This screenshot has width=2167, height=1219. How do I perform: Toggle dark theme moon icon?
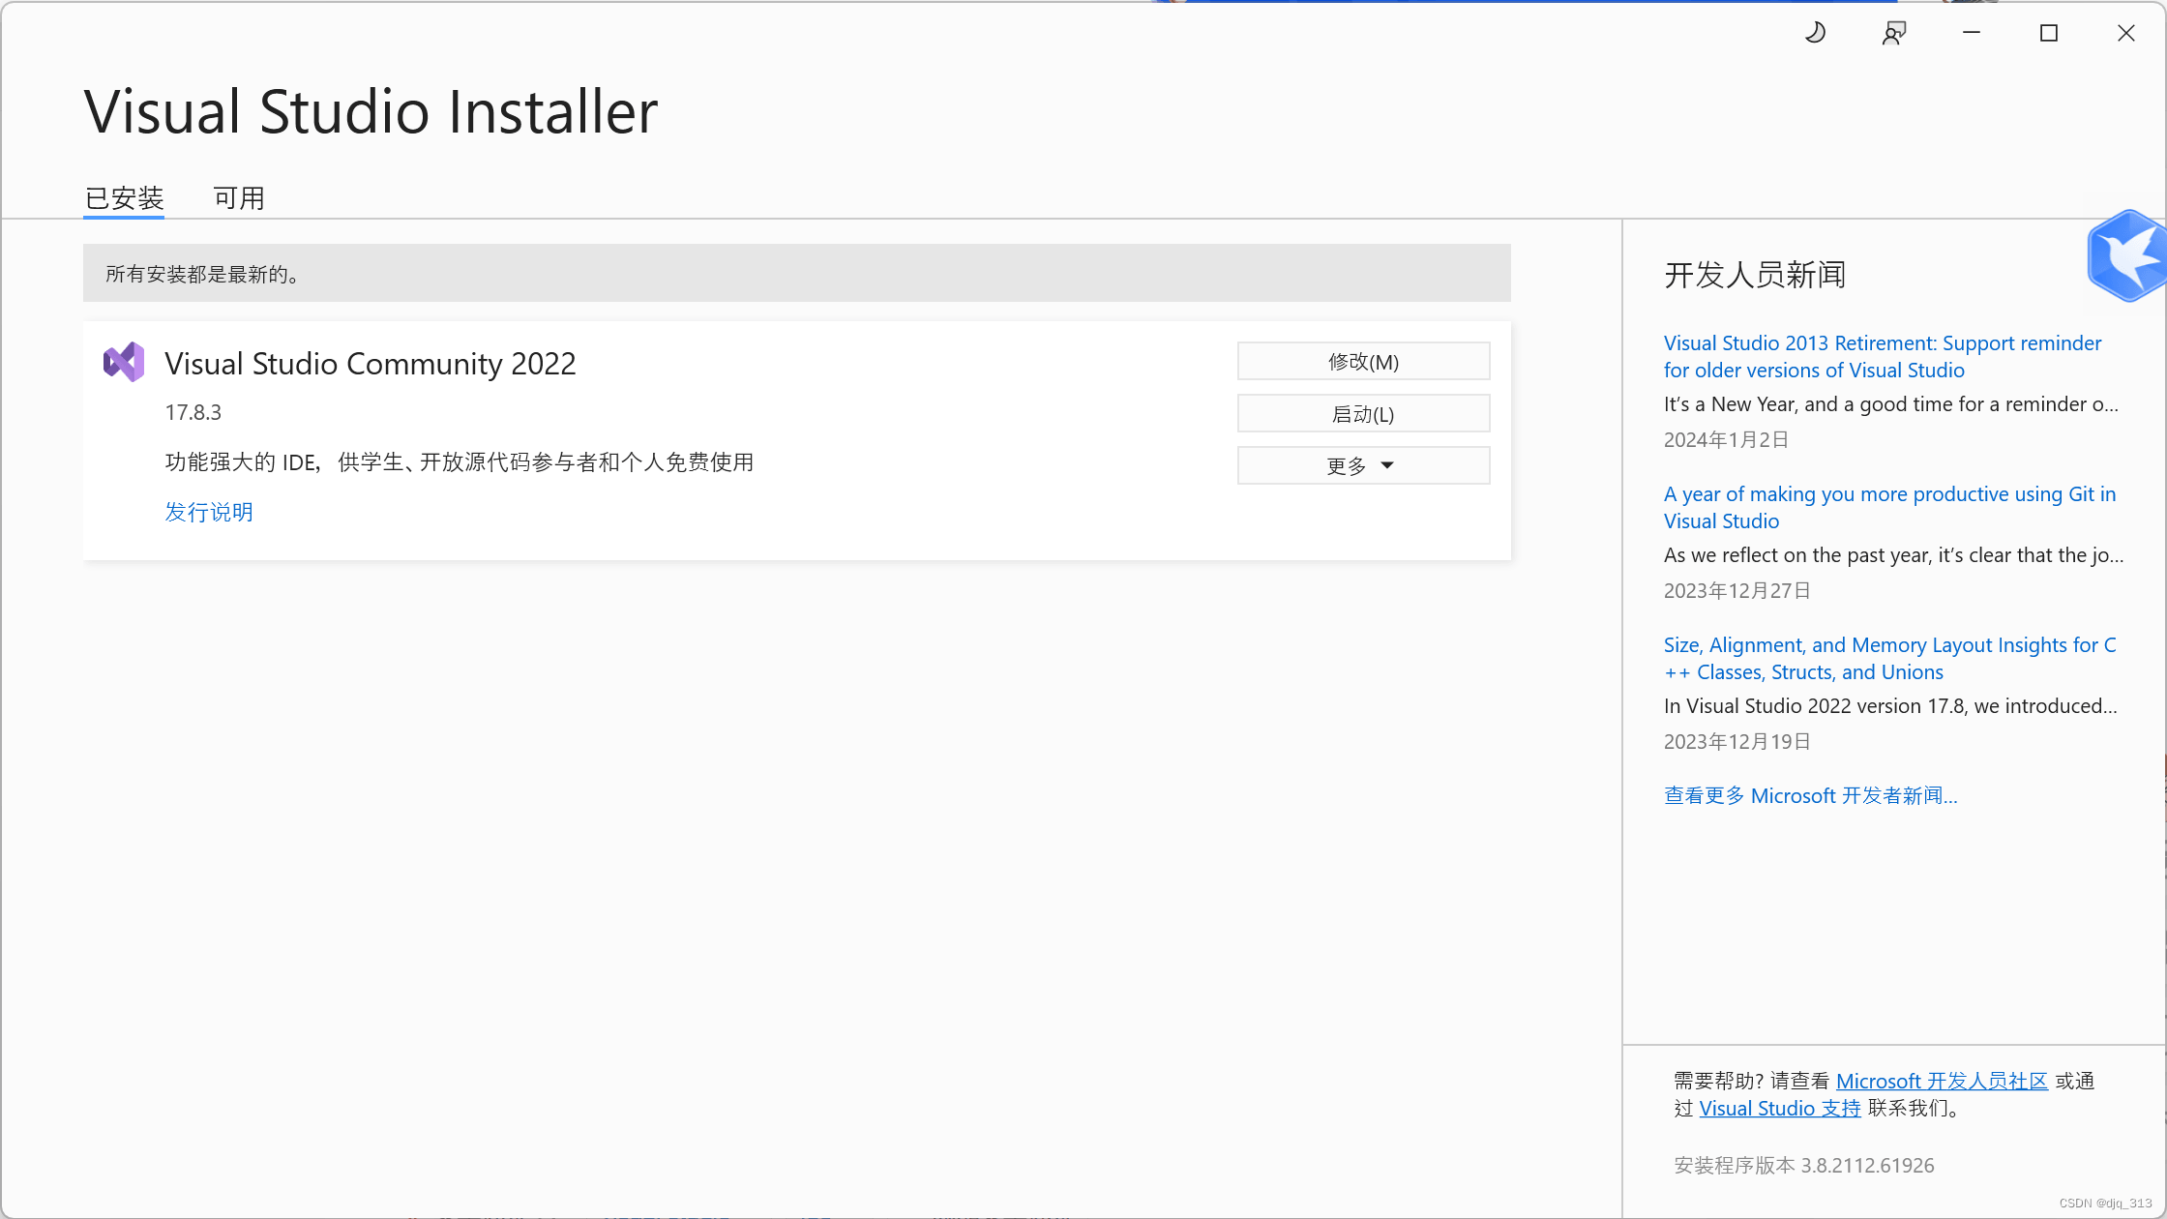coord(1816,33)
